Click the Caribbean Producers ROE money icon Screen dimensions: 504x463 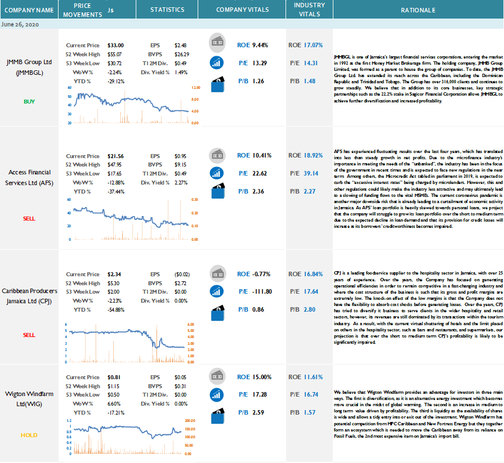point(218,273)
